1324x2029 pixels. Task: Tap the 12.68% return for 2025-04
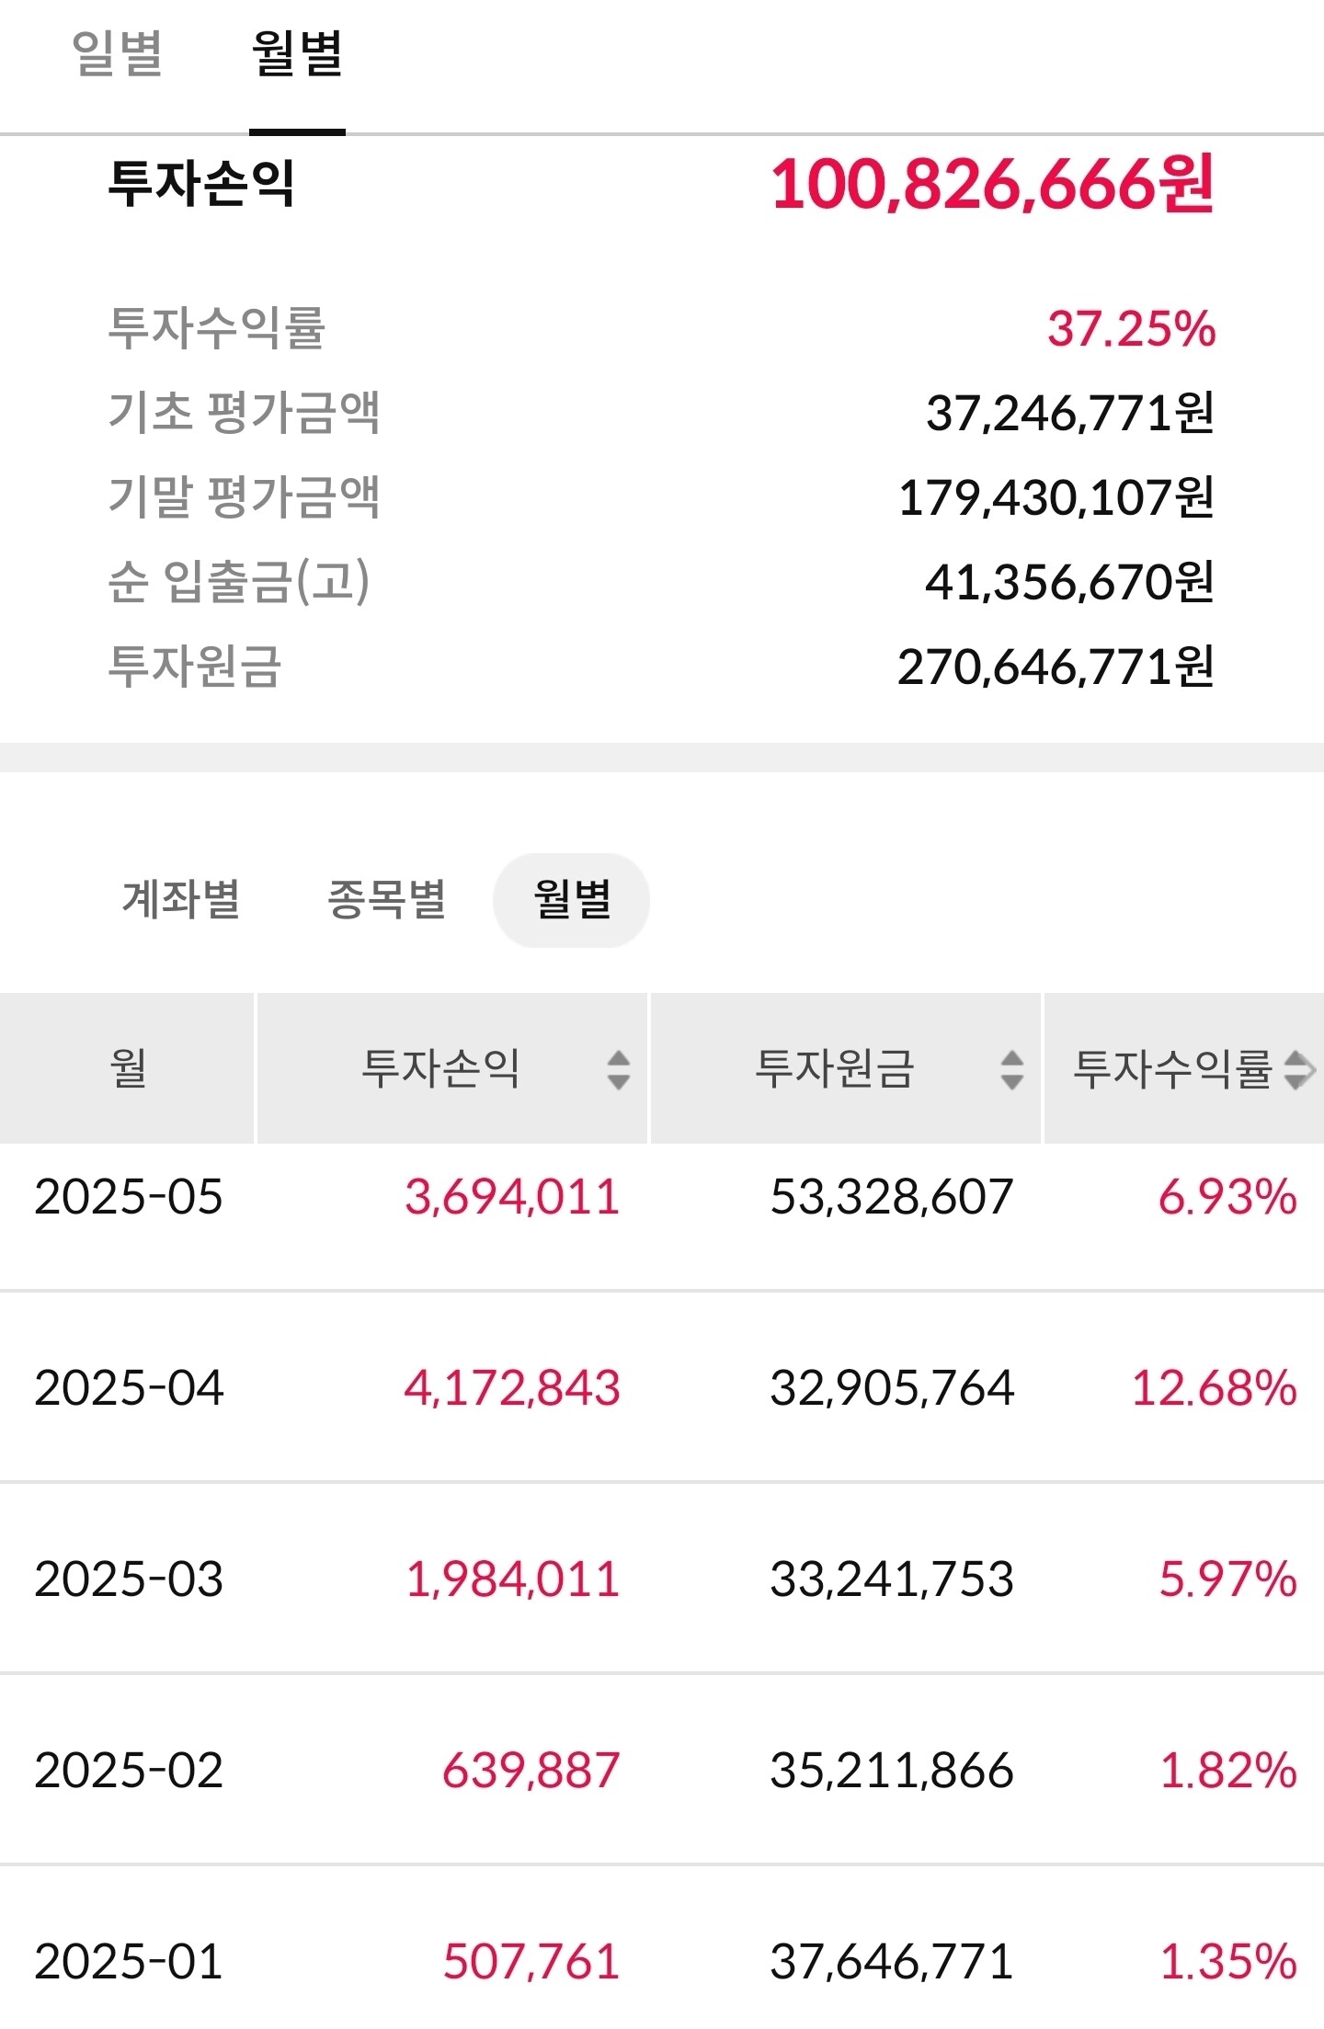pyautogui.click(x=1214, y=1387)
